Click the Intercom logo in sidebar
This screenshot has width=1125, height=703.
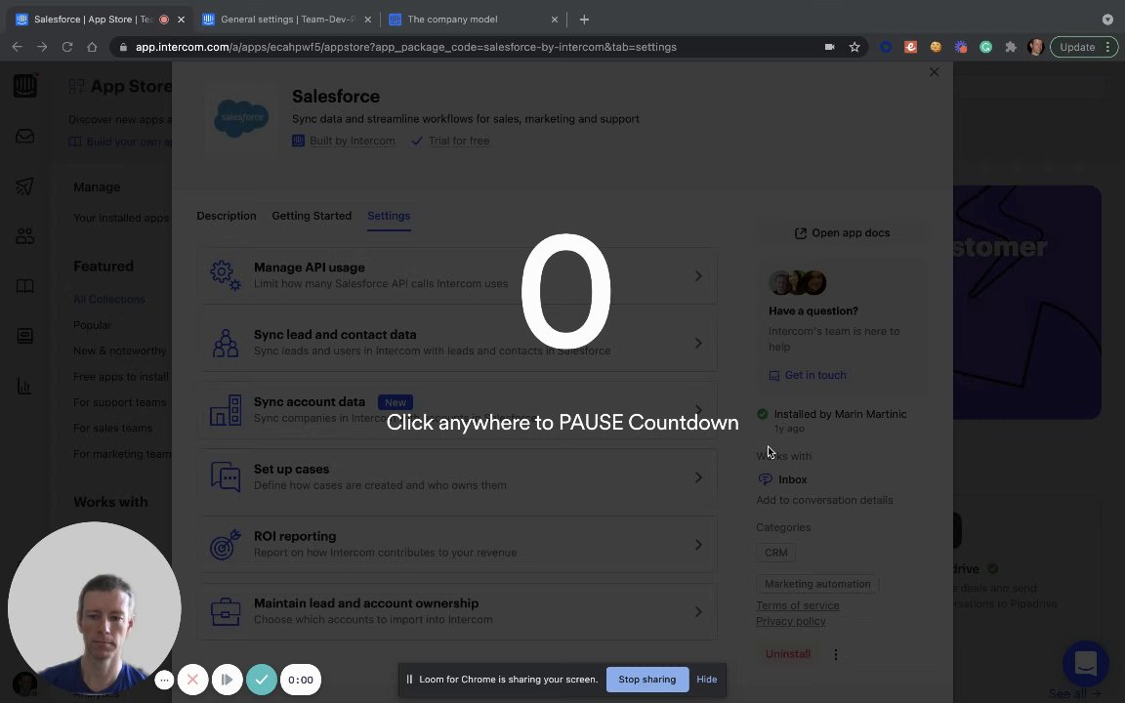(25, 85)
